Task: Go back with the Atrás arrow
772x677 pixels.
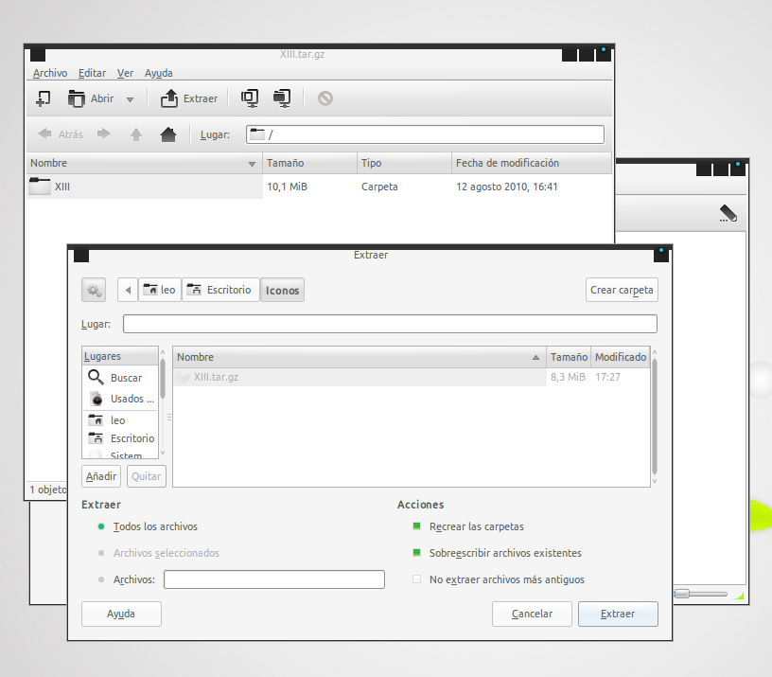Action: tap(60, 134)
